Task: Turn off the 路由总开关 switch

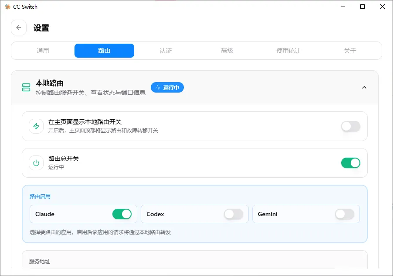Action: click(351, 163)
